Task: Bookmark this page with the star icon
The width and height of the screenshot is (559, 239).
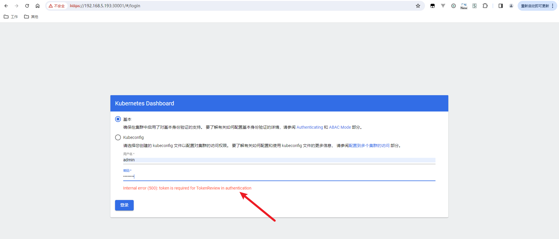Action: click(418, 6)
